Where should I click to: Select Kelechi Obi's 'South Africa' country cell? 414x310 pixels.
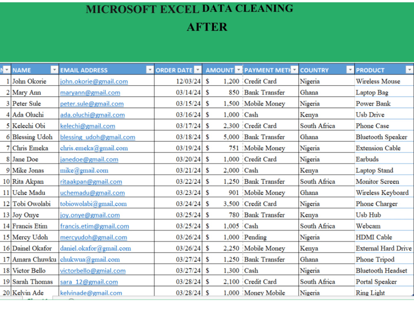tap(327, 126)
